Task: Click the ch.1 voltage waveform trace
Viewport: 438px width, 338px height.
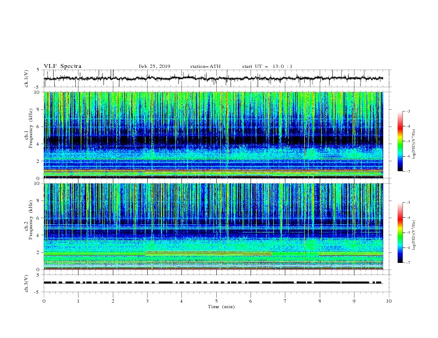Action: coord(213,78)
